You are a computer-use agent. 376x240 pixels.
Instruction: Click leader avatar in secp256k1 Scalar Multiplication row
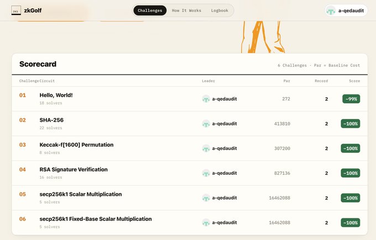point(206,198)
